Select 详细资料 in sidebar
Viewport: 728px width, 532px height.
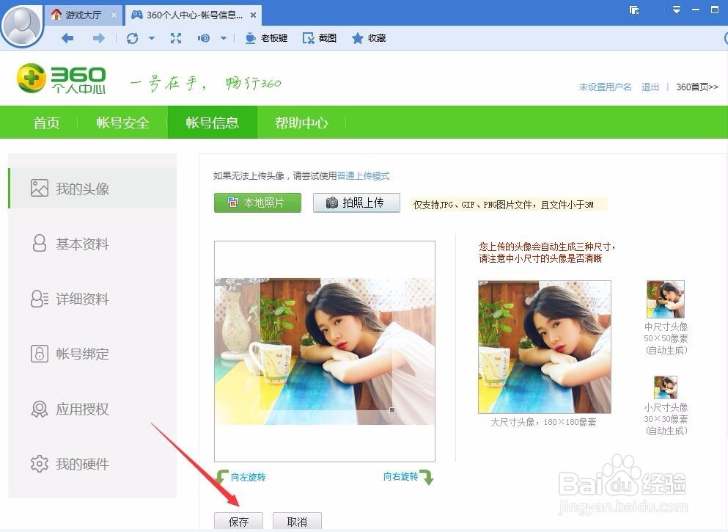coord(93,299)
